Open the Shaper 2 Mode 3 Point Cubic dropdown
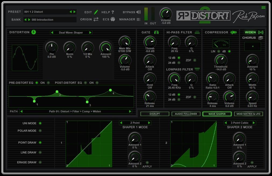Image resolution: width=272 pixels, height=176 pixels. point(239,123)
